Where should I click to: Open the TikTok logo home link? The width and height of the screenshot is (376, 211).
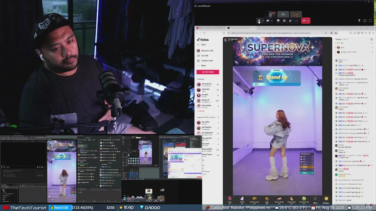[203, 40]
